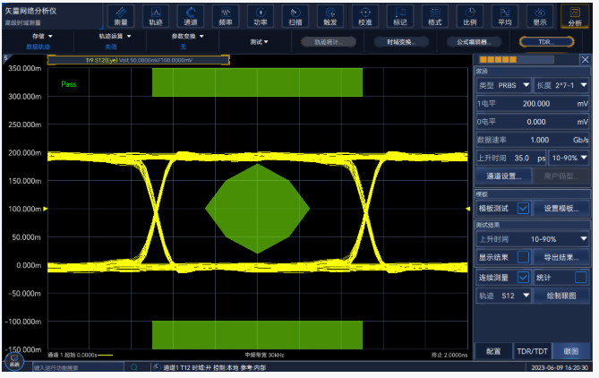The width and height of the screenshot is (599, 378).
Task: Click the left reference level marker at 100.000m
Action: click(45, 209)
